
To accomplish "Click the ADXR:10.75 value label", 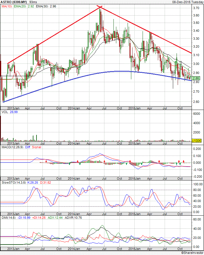I will [73, 218].
